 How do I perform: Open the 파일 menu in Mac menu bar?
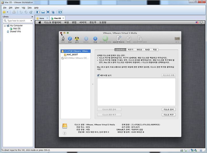(66, 22)
